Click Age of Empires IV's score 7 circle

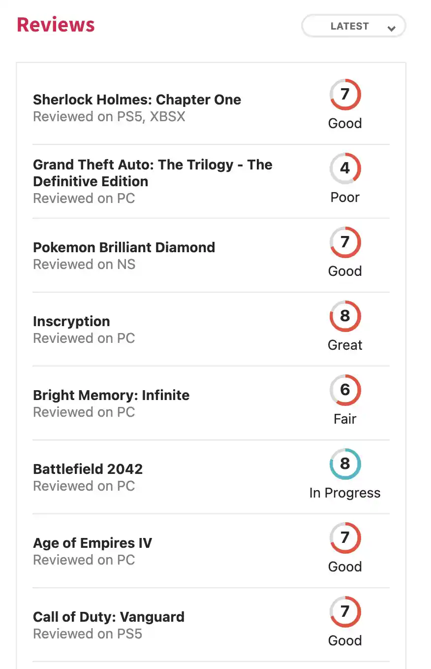tap(345, 538)
